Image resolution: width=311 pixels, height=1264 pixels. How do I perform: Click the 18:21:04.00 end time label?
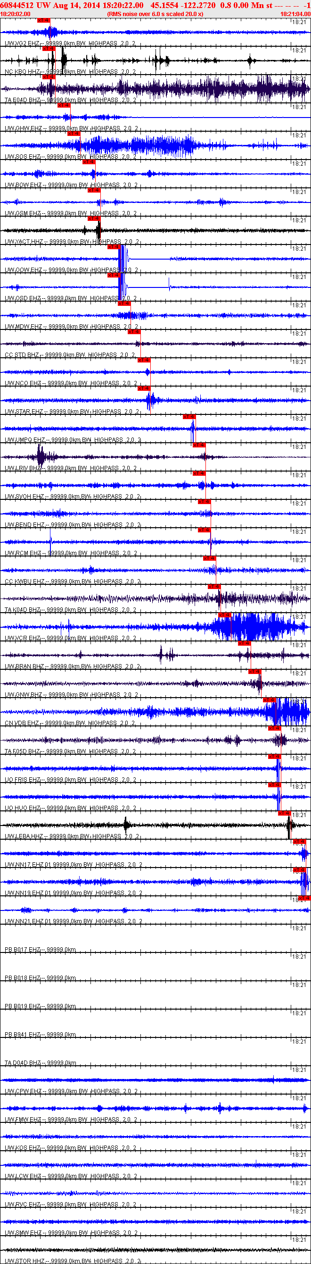[295, 15]
